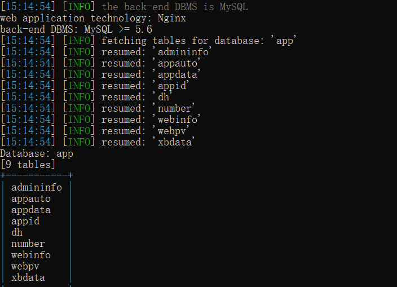Click the 'back-end DBMS: MySQL >= 5.6' line
This screenshot has width=397, height=287.
76,29
